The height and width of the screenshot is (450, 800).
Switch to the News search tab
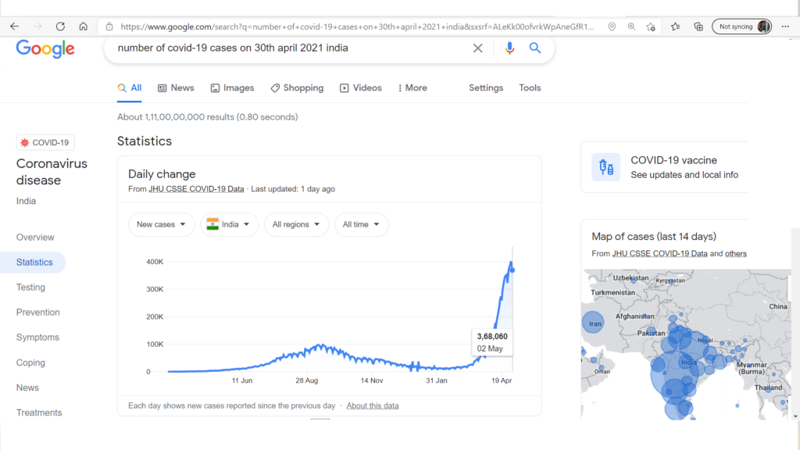coord(176,87)
